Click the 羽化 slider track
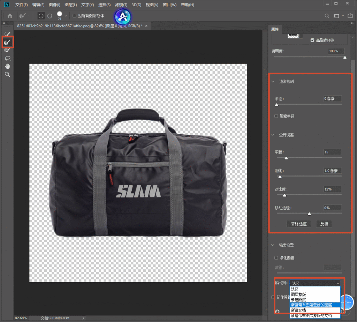Viewport: 357px width, 322px height. [x=309, y=176]
